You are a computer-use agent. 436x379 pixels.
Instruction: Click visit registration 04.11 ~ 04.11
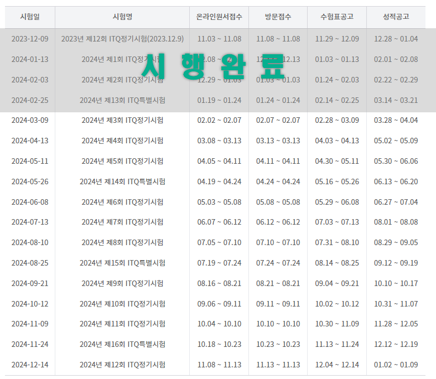point(278,161)
